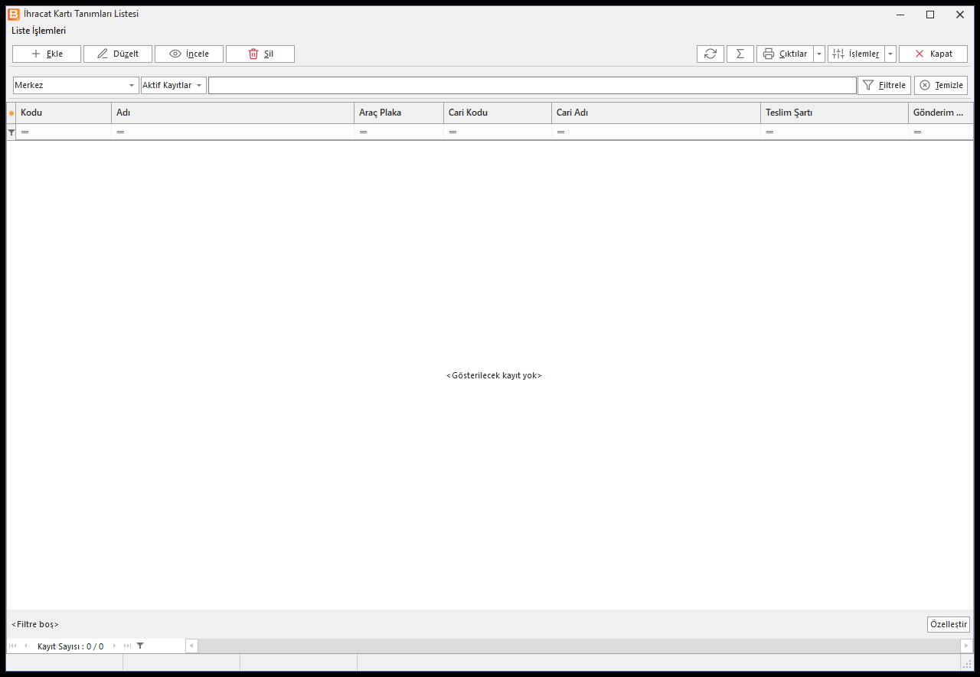The height and width of the screenshot is (677, 980).
Task: Sort by the Adı column header
Action: point(233,113)
